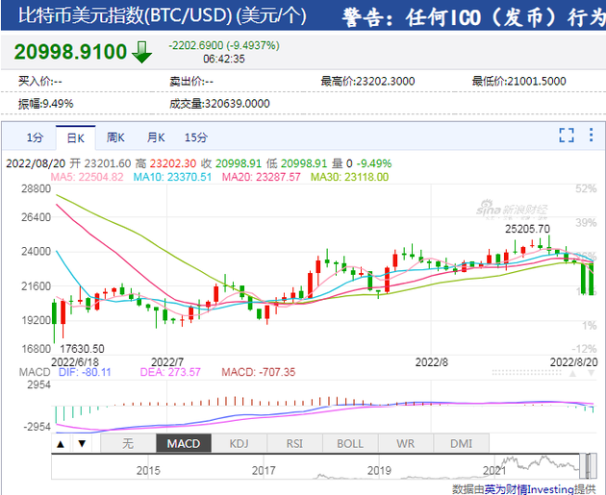
Task: Click the up triangle indicator panel button
Action: point(61,444)
